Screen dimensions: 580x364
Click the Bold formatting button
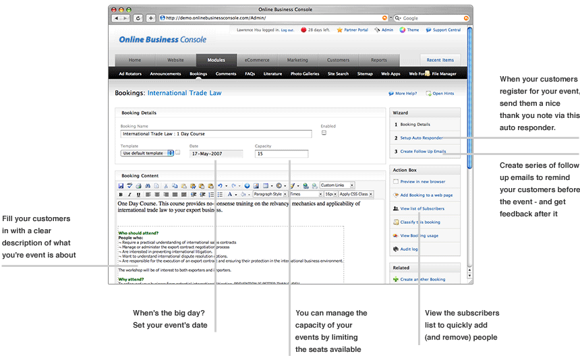[x=121, y=194]
